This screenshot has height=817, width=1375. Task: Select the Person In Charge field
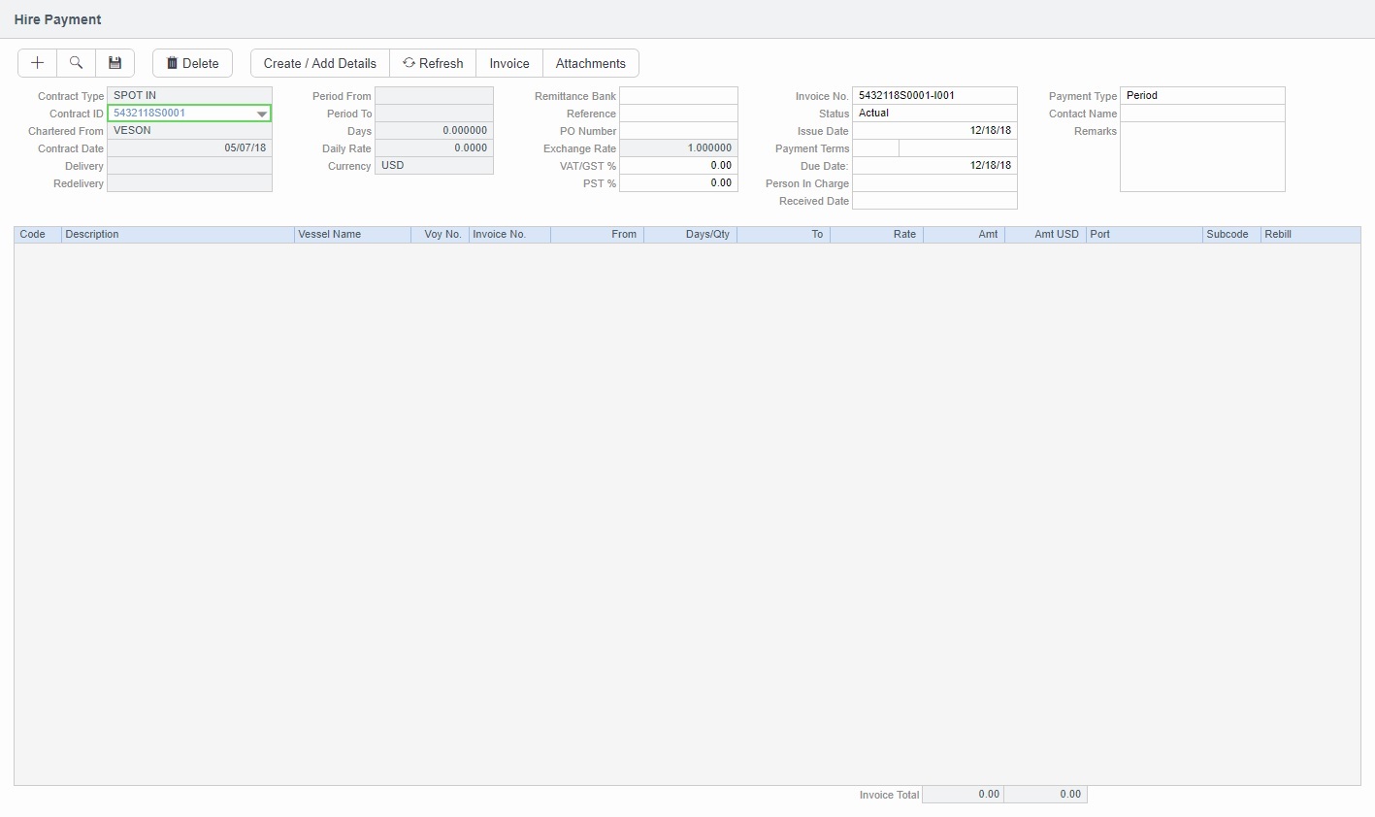coord(933,183)
